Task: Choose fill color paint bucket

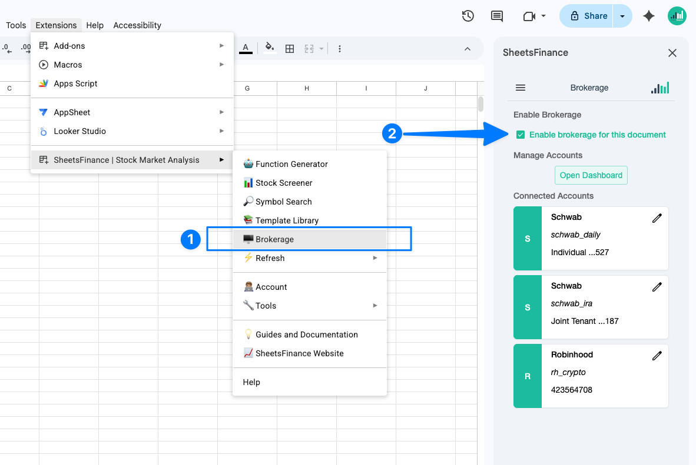Action: pyautogui.click(x=270, y=48)
